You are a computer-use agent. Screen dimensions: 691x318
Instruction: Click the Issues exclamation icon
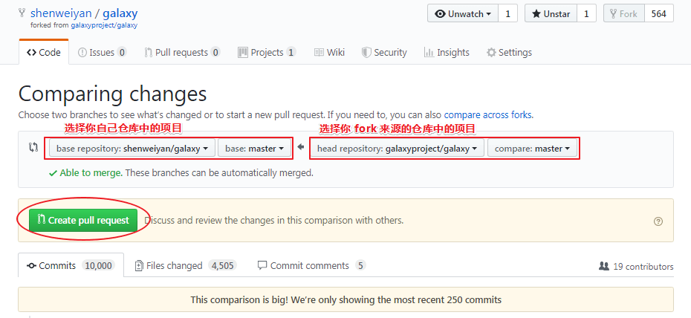click(x=82, y=53)
